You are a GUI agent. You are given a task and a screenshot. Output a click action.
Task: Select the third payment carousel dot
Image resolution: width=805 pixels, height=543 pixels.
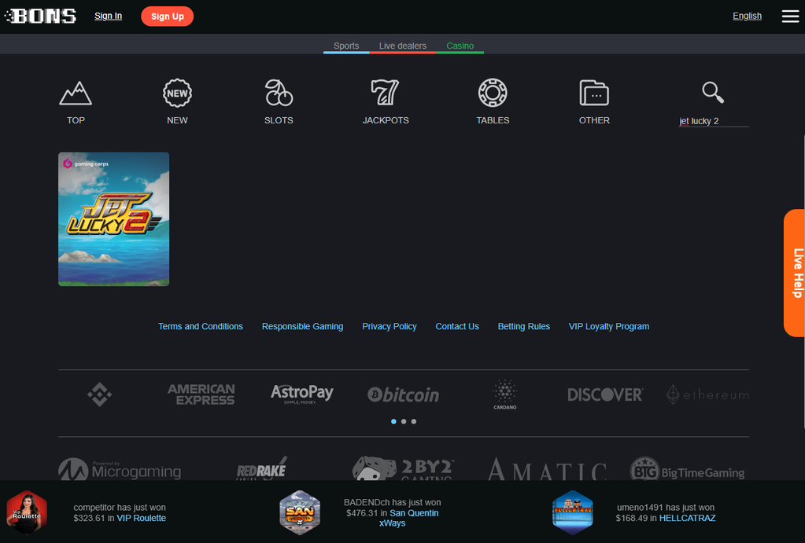pos(414,421)
